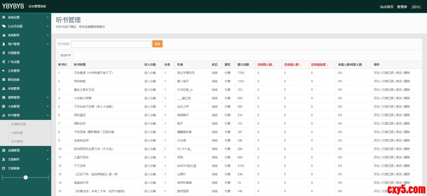Expand the 漫画管理 dropdown arrow
The image size is (427, 196).
47,97
